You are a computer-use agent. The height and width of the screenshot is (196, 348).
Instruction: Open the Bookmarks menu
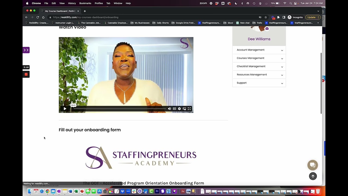85,3
